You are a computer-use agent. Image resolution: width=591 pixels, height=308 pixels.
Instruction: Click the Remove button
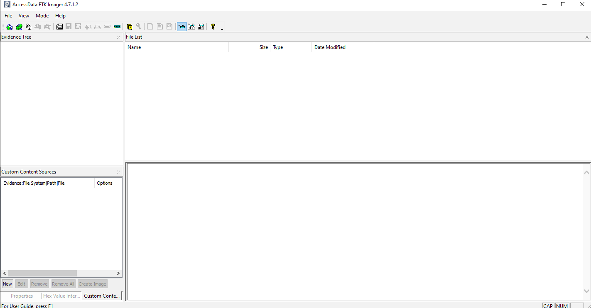pos(39,284)
